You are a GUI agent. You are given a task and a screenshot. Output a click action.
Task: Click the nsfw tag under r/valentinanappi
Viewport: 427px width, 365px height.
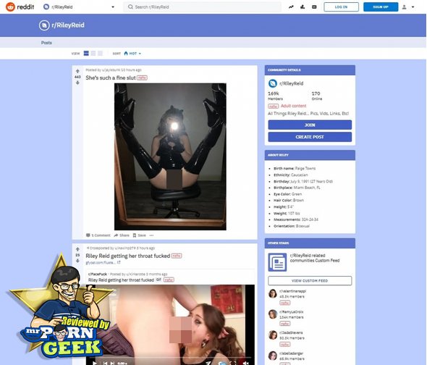pos(285,303)
